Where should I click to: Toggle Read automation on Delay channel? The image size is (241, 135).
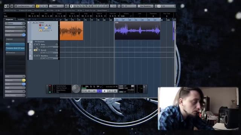42,47
